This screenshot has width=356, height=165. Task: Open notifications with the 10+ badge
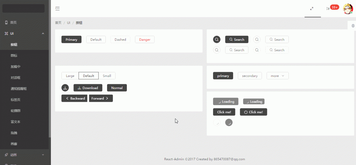(x=332, y=8)
